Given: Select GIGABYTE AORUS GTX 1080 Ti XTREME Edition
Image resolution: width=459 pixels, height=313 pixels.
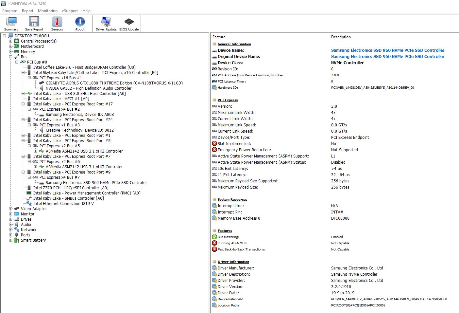Looking at the screenshot, I should coord(114,83).
